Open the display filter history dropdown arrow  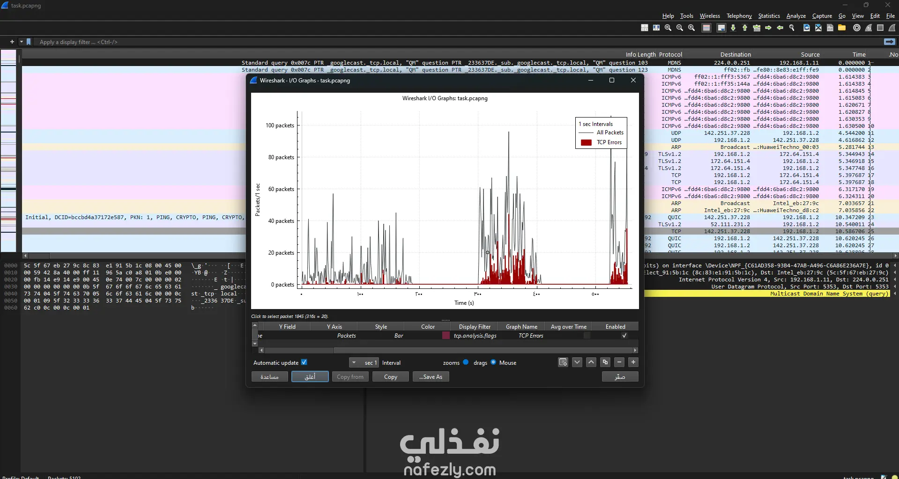[21, 42]
